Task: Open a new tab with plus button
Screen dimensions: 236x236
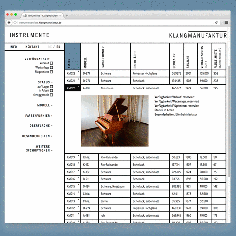Action: click(x=67, y=16)
